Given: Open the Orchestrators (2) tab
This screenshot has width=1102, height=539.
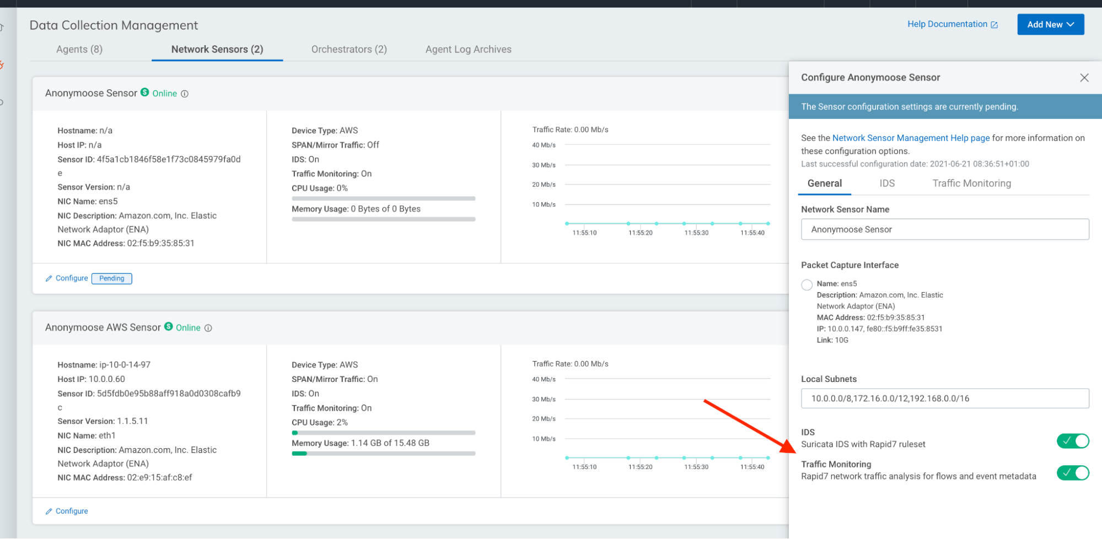Looking at the screenshot, I should 349,49.
